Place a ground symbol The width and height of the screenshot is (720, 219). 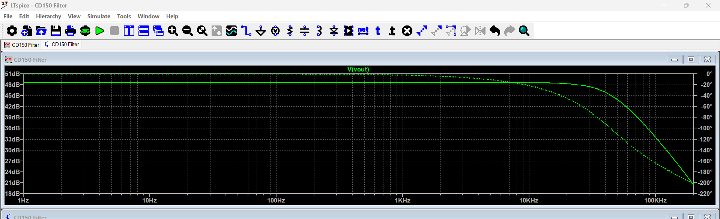[x=261, y=31]
